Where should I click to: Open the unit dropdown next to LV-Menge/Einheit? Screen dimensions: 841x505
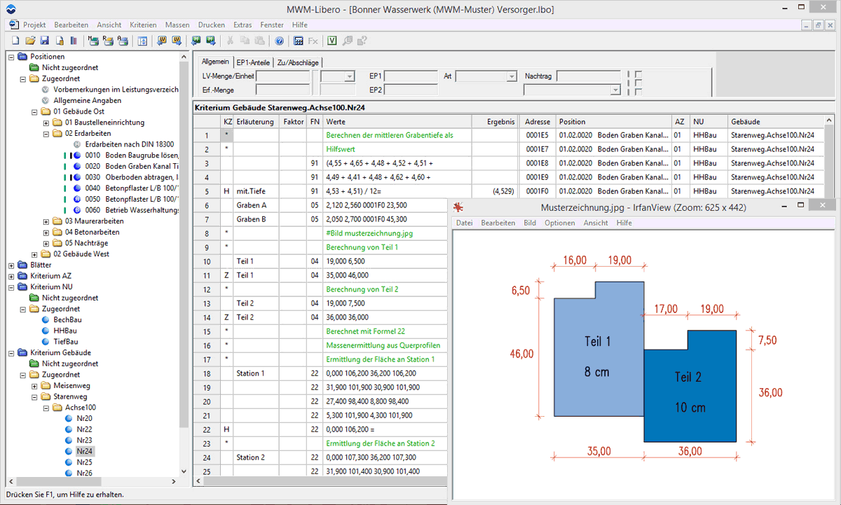[x=349, y=76]
